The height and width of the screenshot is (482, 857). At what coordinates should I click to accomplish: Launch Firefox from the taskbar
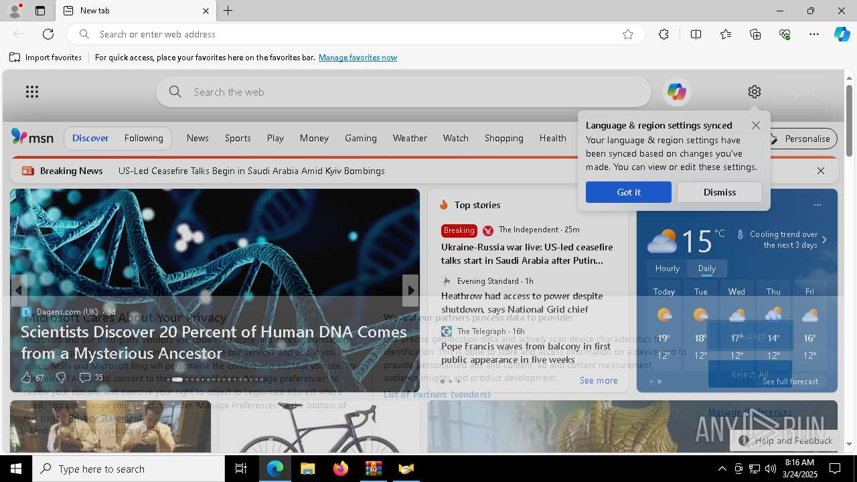(x=340, y=469)
